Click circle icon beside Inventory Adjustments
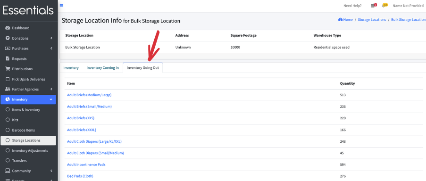The image size is (426, 181). pos(8,151)
